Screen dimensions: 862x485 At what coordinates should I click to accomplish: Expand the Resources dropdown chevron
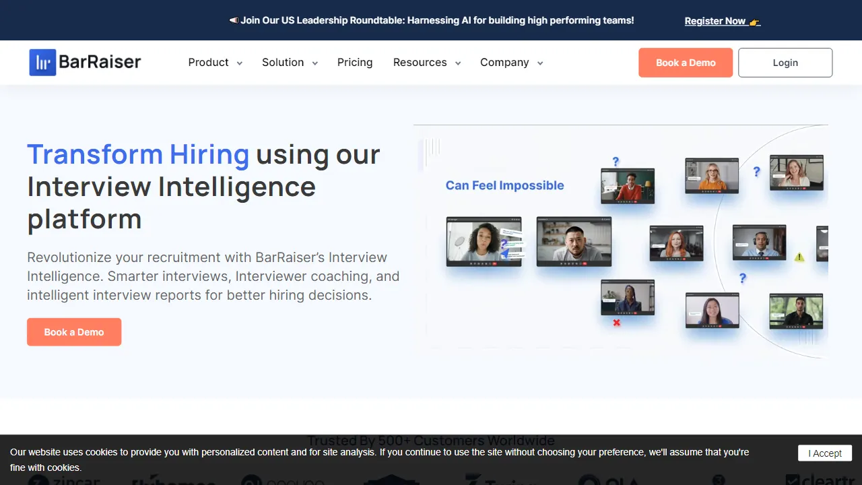458,63
